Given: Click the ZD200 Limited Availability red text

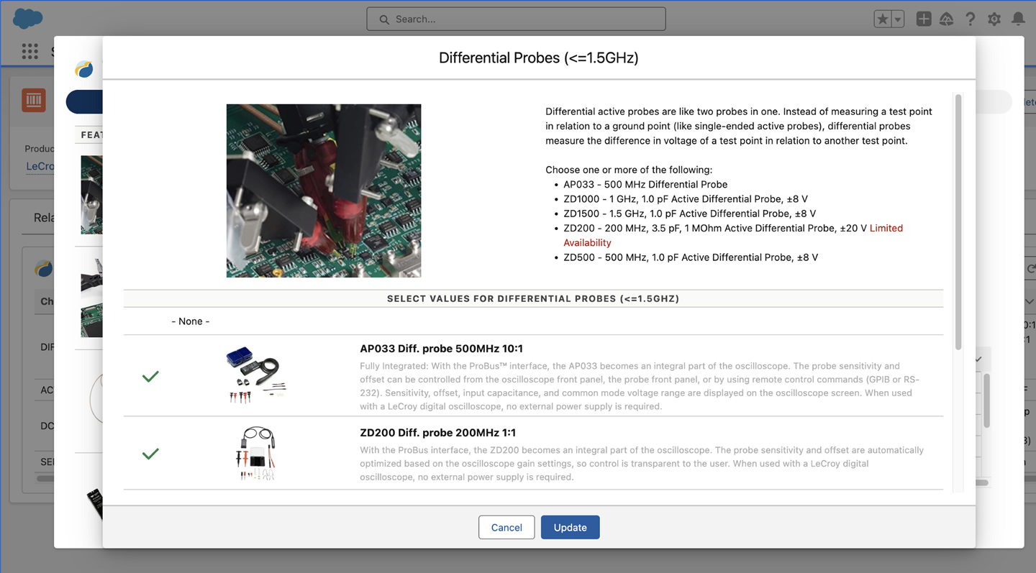Looking at the screenshot, I should 733,235.
